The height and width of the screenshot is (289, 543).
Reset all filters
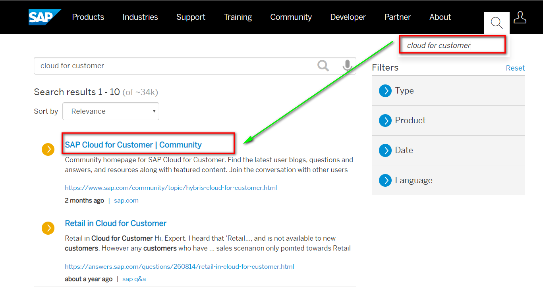pyautogui.click(x=515, y=68)
